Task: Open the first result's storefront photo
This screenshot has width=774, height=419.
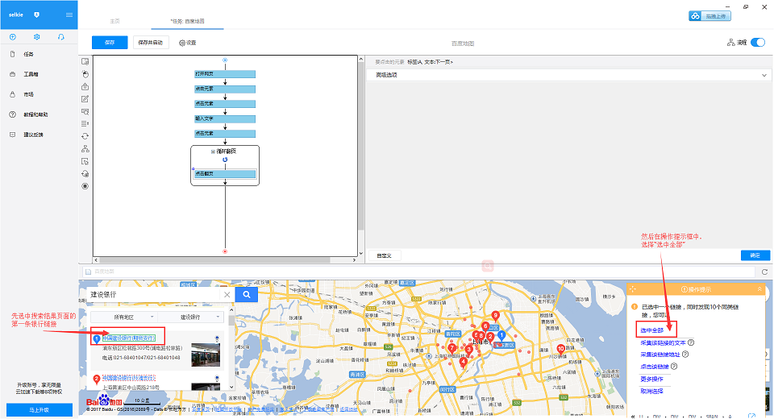Action: point(206,355)
